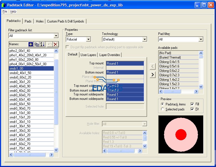Switch to the Custom Pads & Drill Symbols tab
The width and height of the screenshot is (216, 167).
pyautogui.click(x=66, y=21)
